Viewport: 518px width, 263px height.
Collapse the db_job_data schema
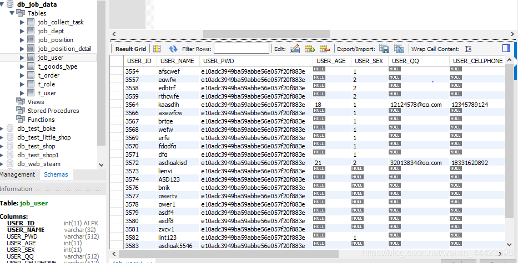click(x=2, y=4)
